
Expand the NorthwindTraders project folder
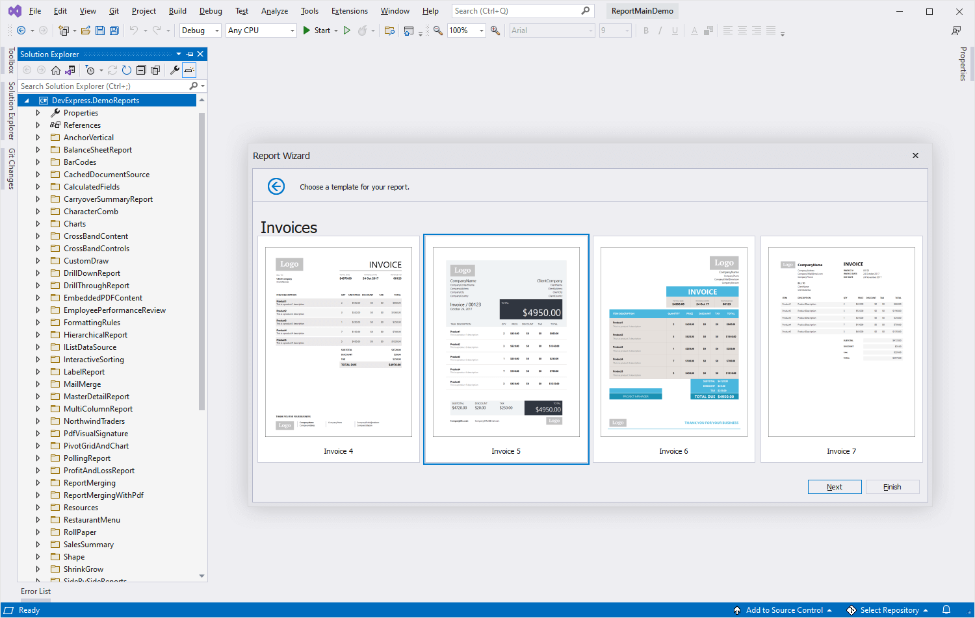coord(38,421)
